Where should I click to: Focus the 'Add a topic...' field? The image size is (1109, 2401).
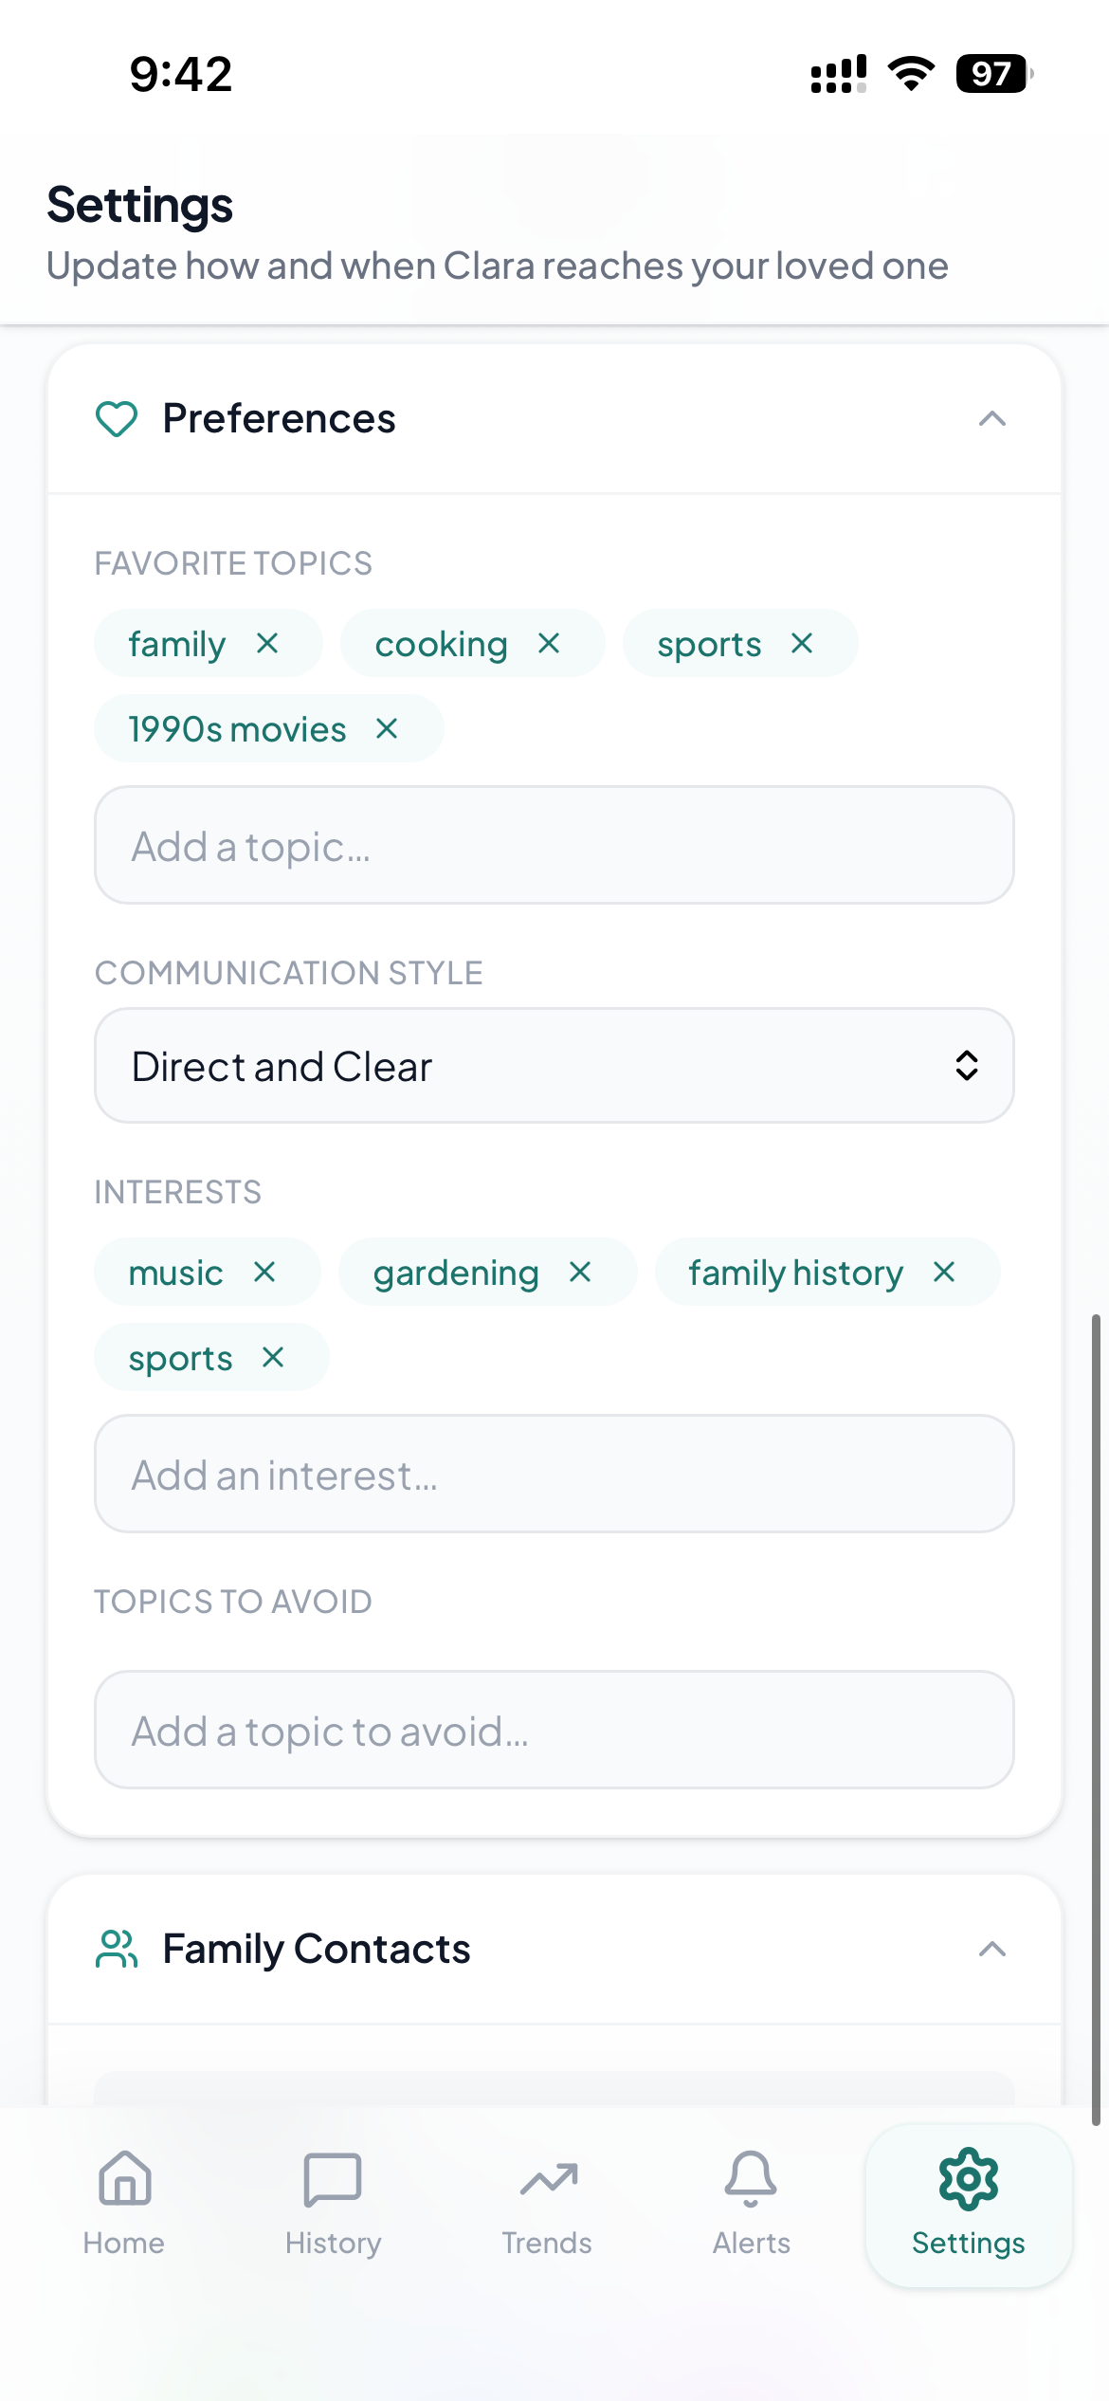[x=554, y=846]
